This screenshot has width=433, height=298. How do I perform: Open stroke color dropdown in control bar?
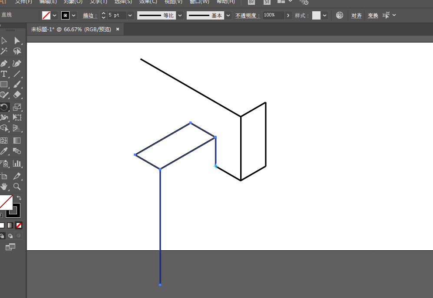click(74, 16)
